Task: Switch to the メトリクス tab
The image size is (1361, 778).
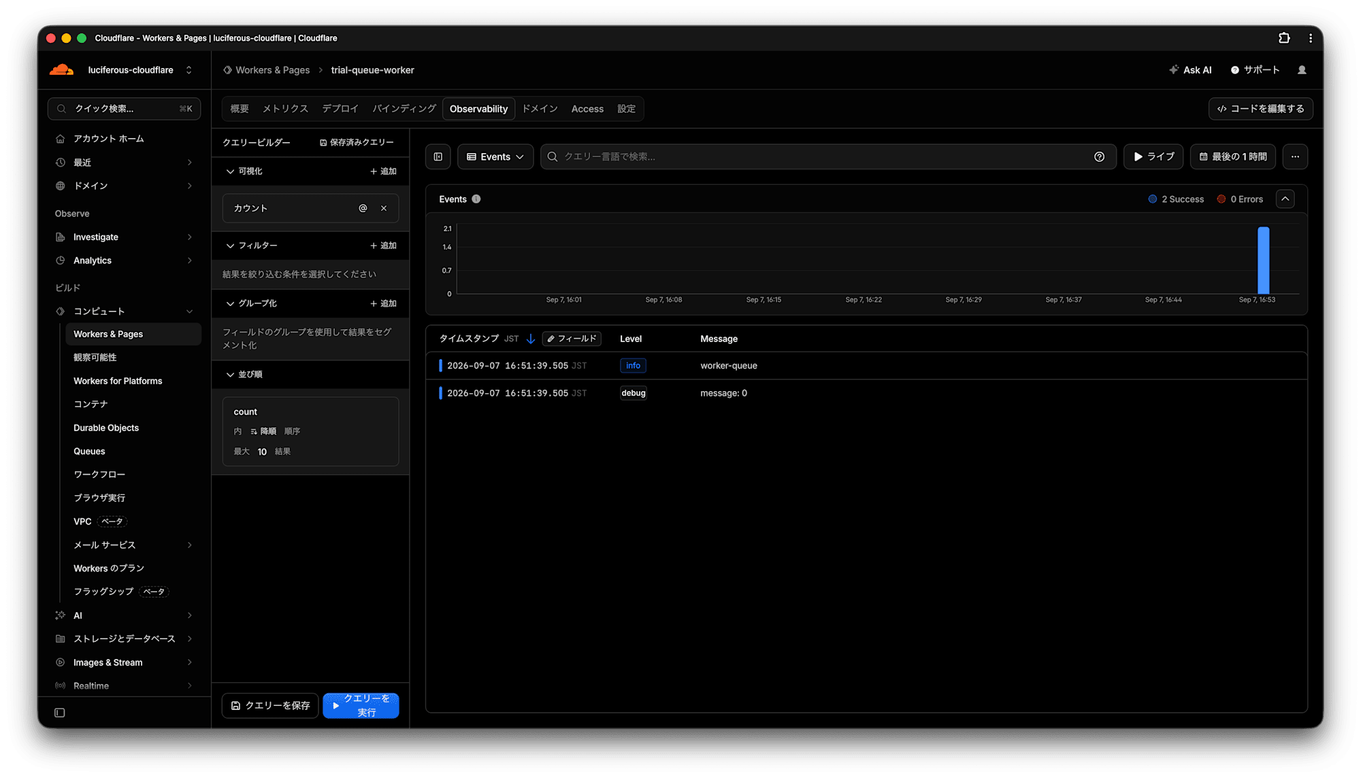Action: [x=286, y=109]
